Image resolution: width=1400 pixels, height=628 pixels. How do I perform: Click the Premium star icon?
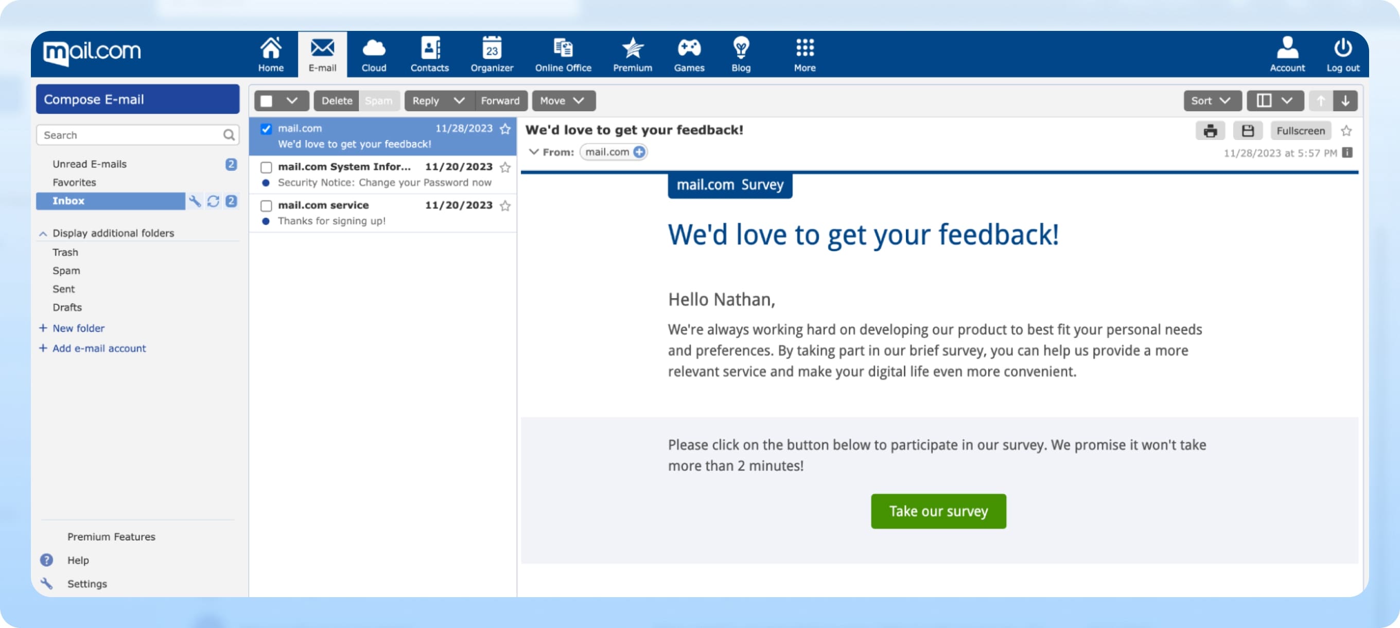click(631, 48)
